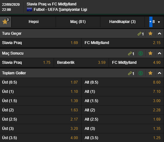Image resolution: width=164 pixels, height=142 pixels.
Task: Click the cash out icon in Toplam Goller
Action: coord(141,73)
